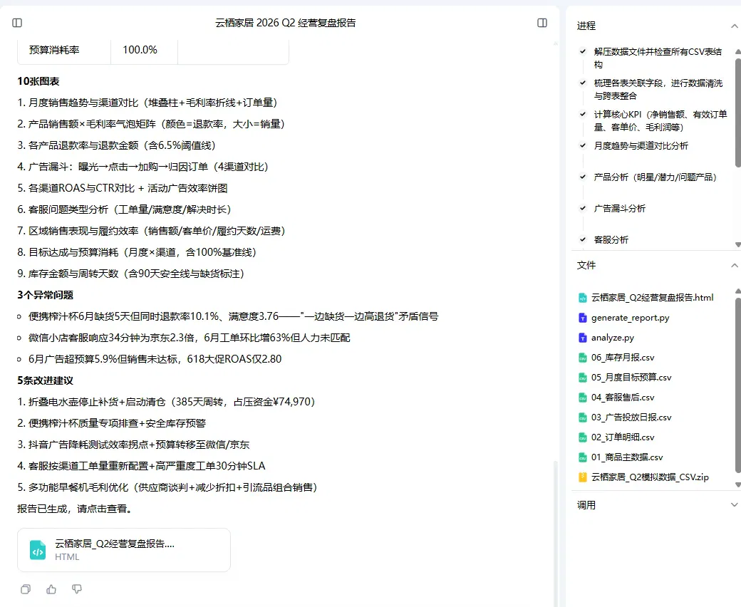741x607 pixels.
Task: Click the main chat vertical scrollbar thumb
Action: pyautogui.click(x=555, y=534)
